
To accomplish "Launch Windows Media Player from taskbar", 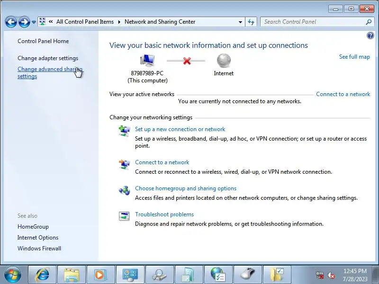I will click(101, 275).
